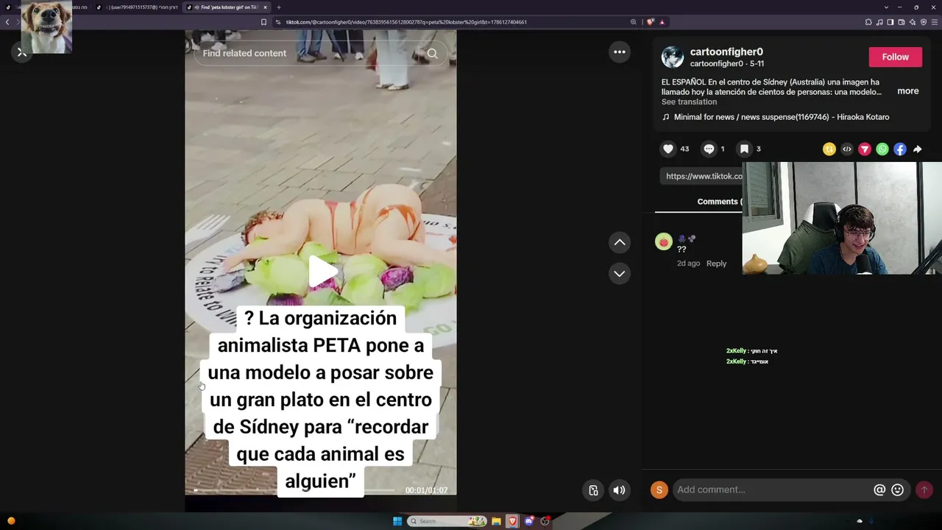This screenshot has width=942, height=530.
Task: Share the video to WhatsApp
Action: (x=882, y=149)
